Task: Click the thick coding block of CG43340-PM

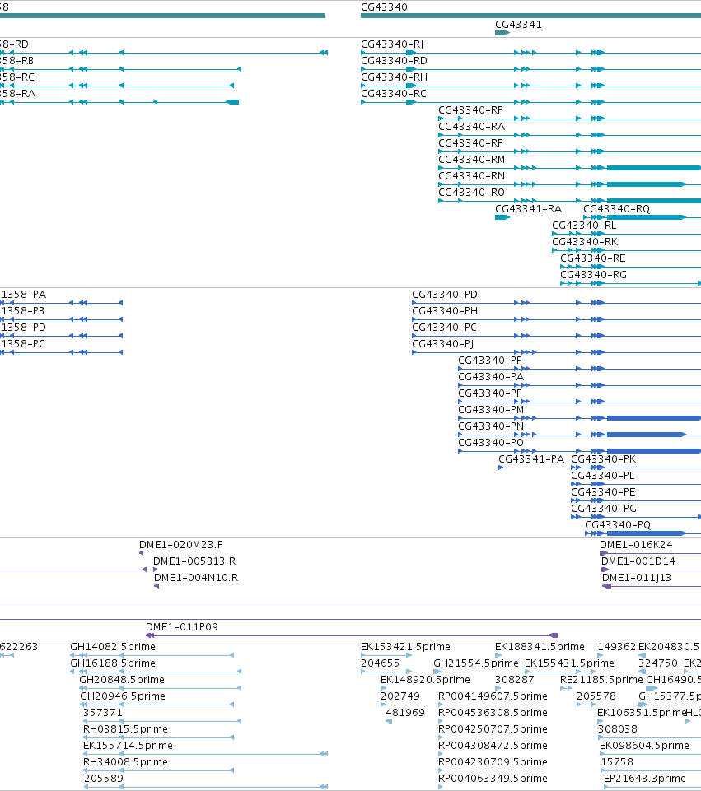Action: tap(653, 418)
